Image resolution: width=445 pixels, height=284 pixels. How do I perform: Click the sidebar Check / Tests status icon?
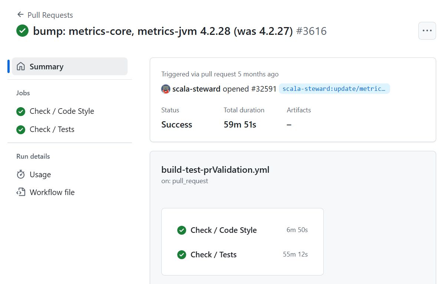tap(21, 129)
